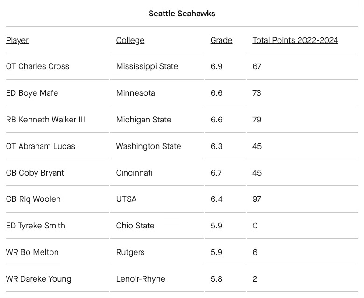Select the CB Riq Woolen cell
This screenshot has height=298, width=364.
pyautogui.click(x=33, y=199)
